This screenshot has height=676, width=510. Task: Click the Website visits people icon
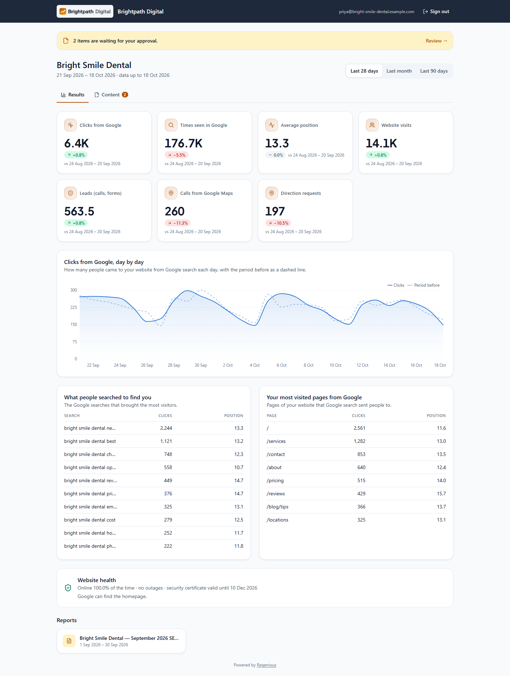(x=372, y=125)
